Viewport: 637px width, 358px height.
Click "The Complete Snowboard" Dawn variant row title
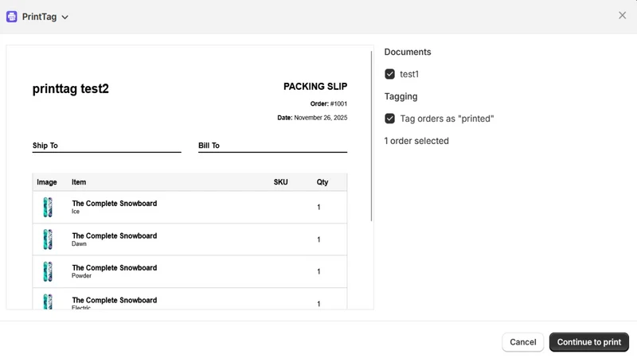coord(115,235)
